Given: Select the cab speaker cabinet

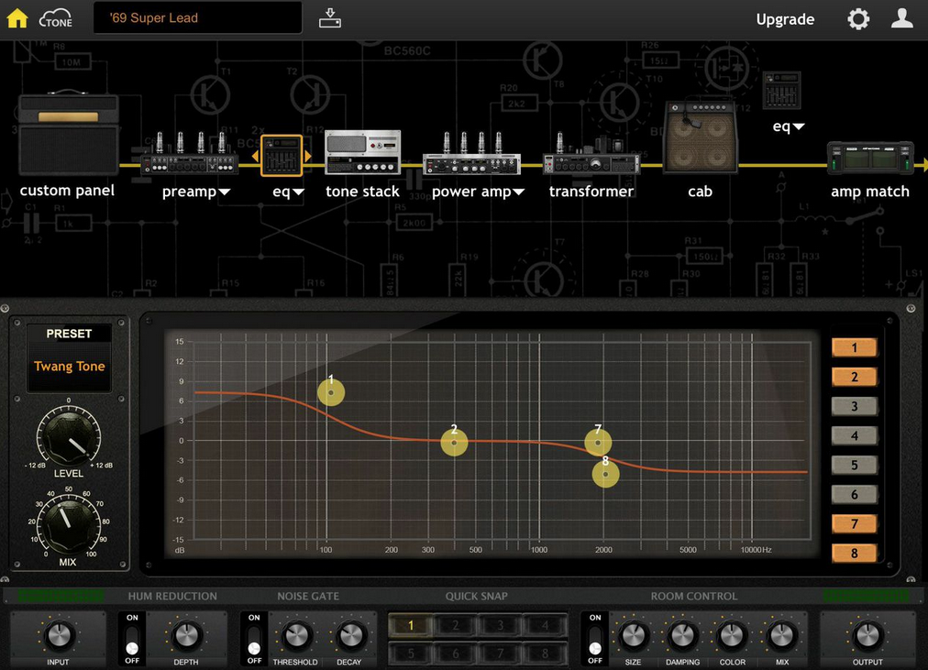Looking at the screenshot, I should point(701,137).
